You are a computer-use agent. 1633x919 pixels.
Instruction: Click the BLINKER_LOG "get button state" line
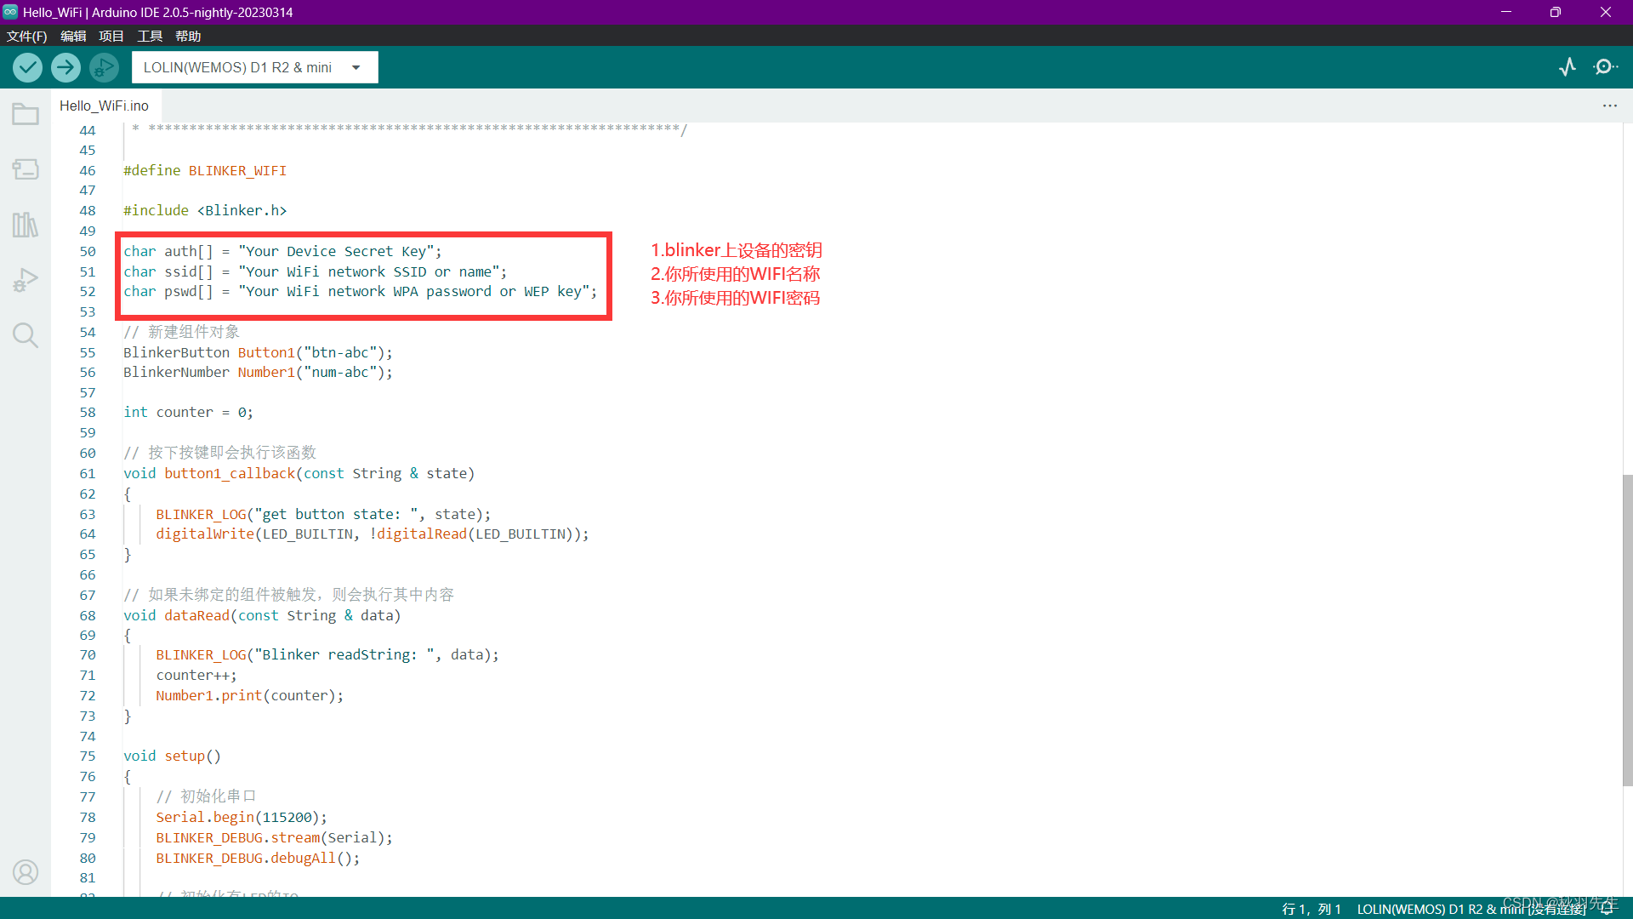pos(323,514)
